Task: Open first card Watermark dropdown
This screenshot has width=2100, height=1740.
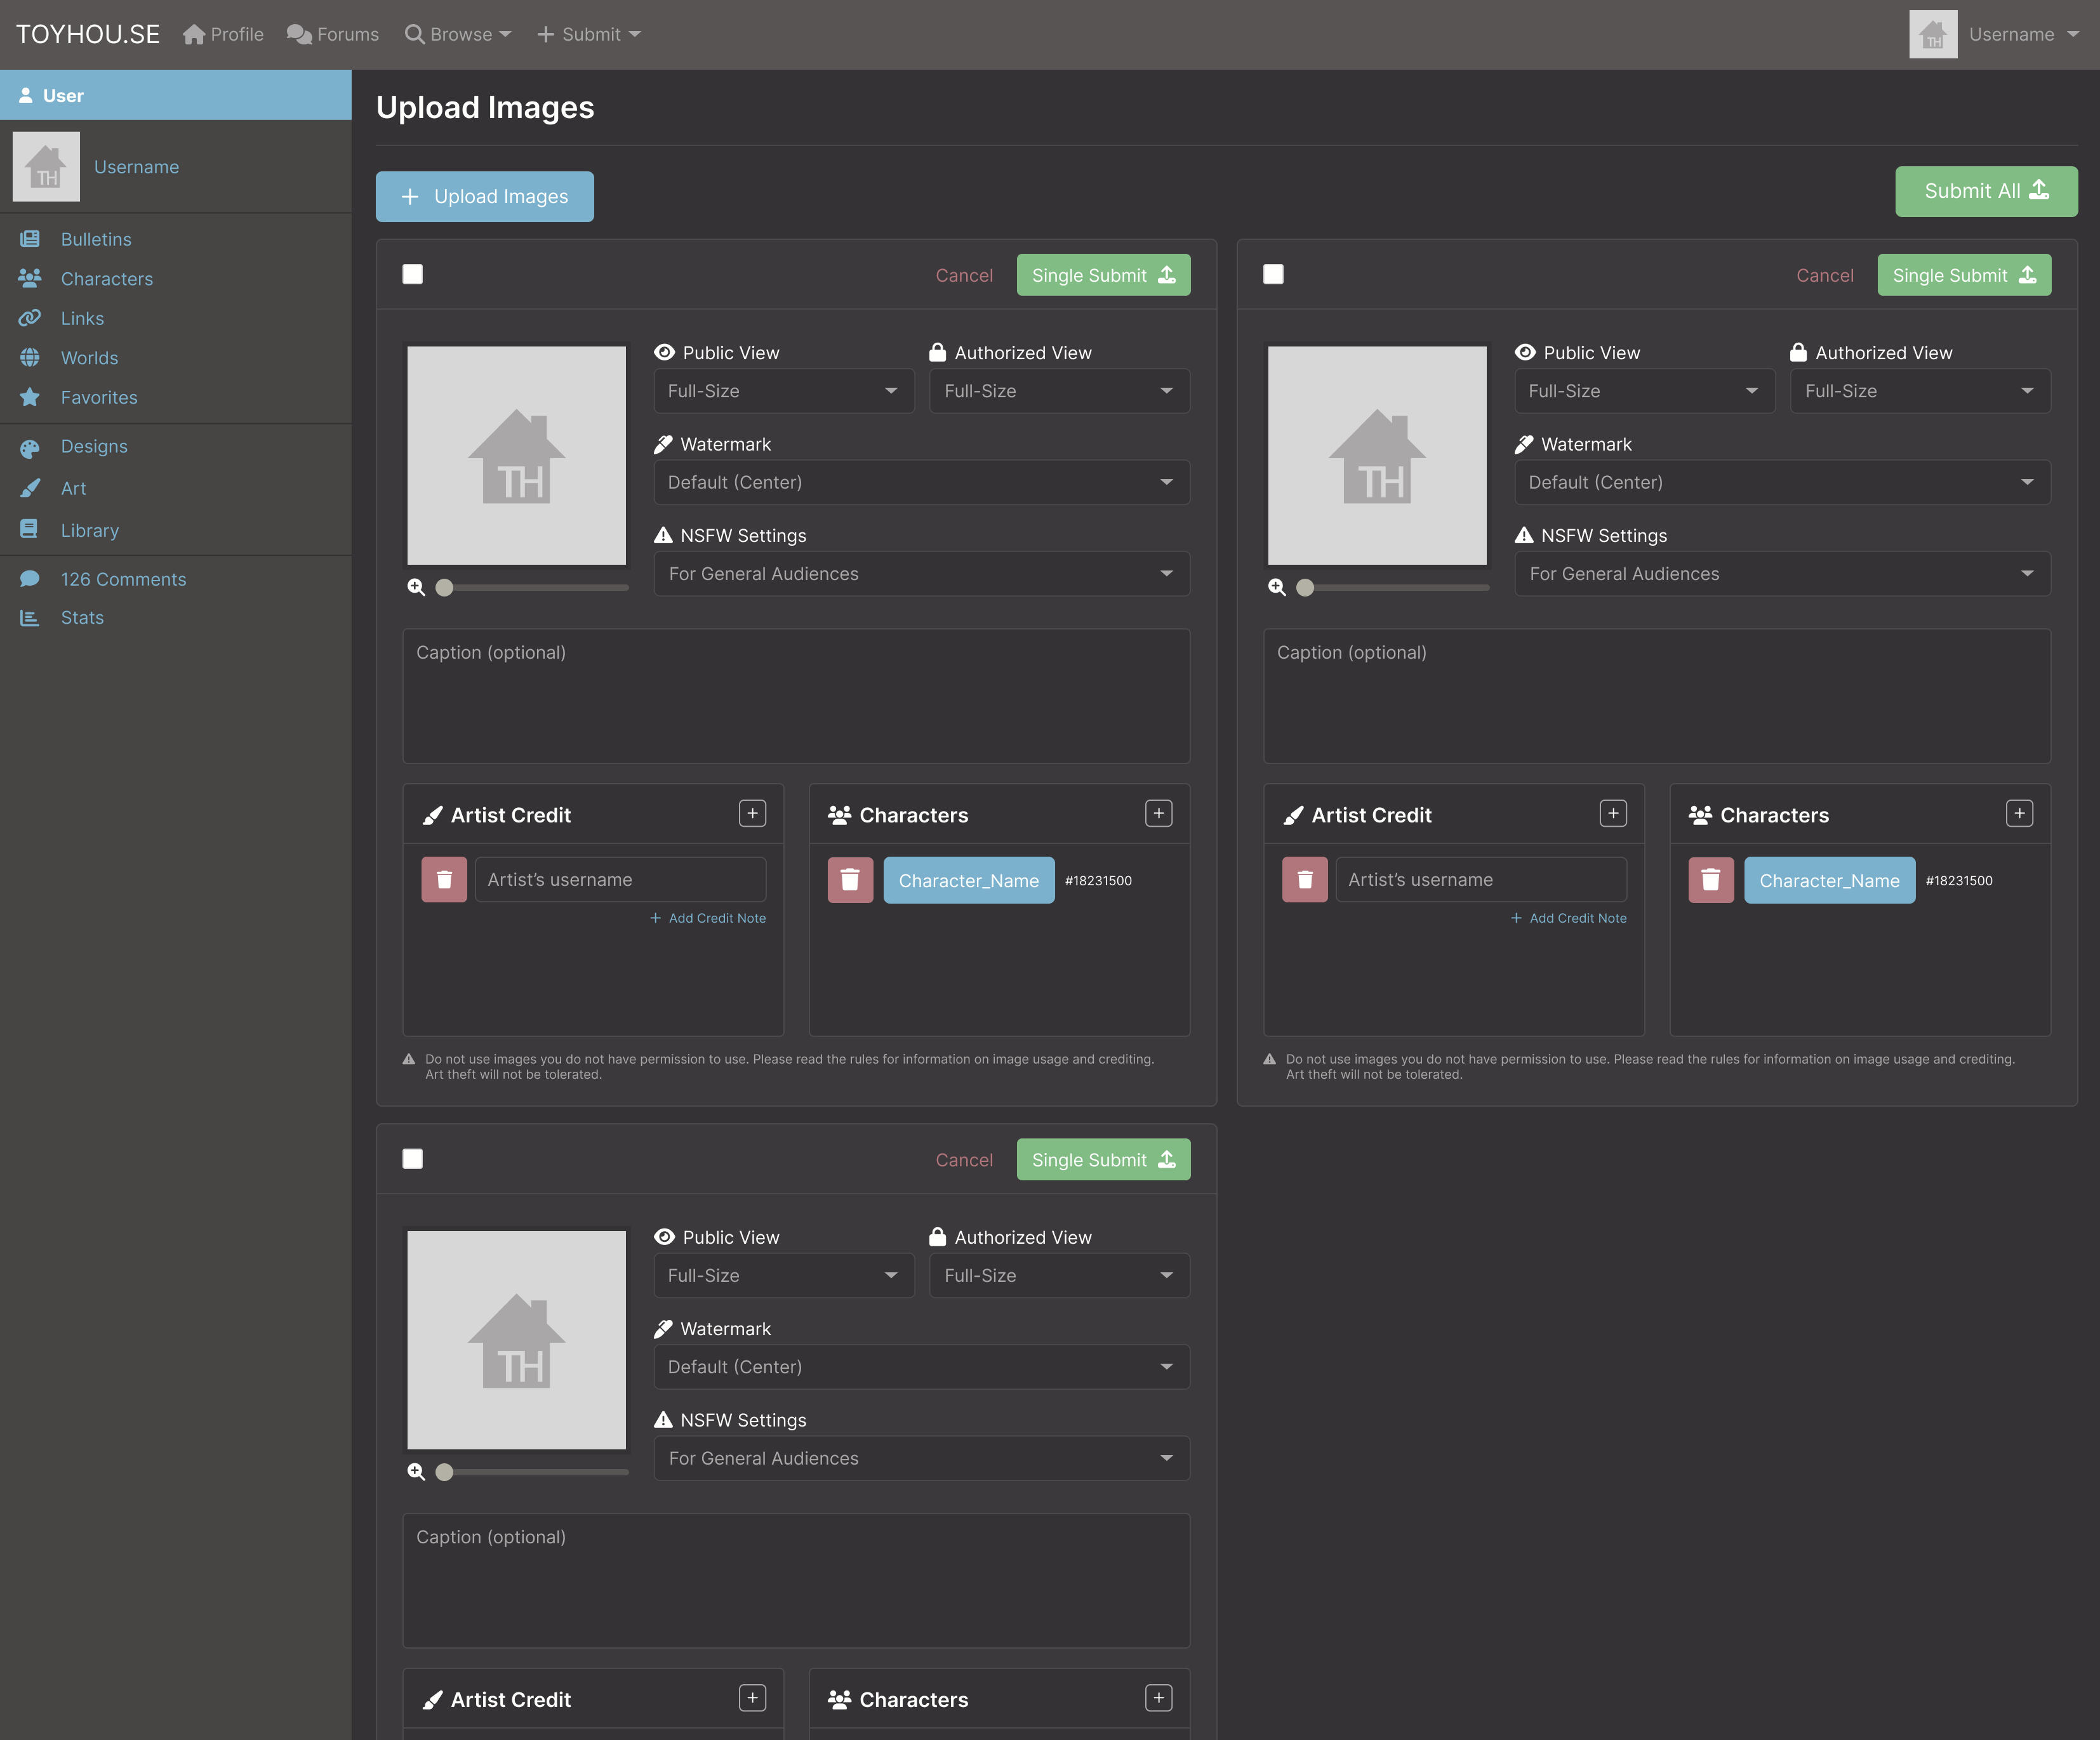Action: [x=921, y=482]
